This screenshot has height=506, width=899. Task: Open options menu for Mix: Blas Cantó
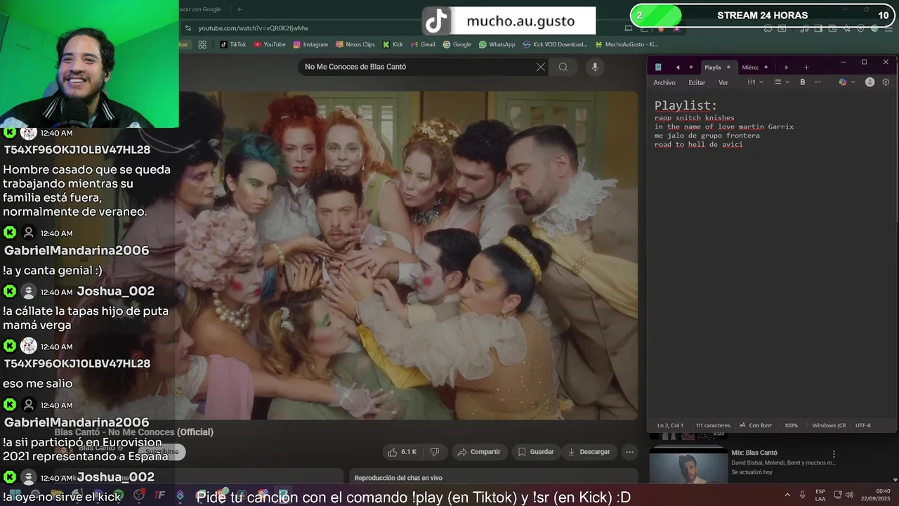coord(834,455)
